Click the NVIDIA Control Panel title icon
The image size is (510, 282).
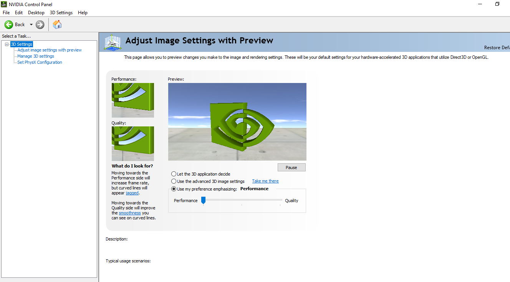coord(4,4)
